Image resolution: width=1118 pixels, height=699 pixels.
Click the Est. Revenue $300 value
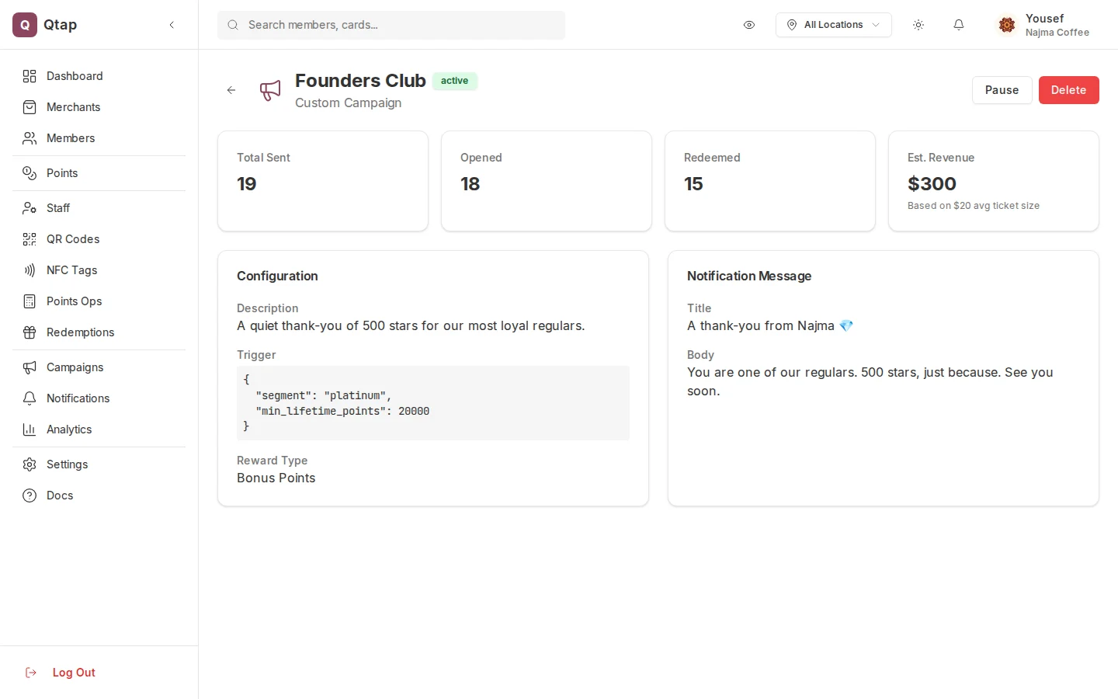932,184
